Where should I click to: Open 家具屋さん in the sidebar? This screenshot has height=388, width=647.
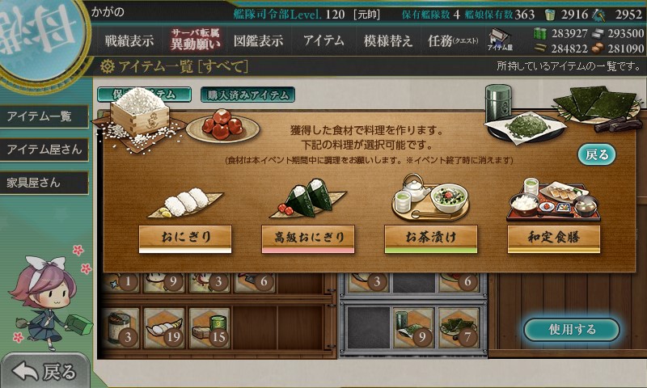point(44,183)
